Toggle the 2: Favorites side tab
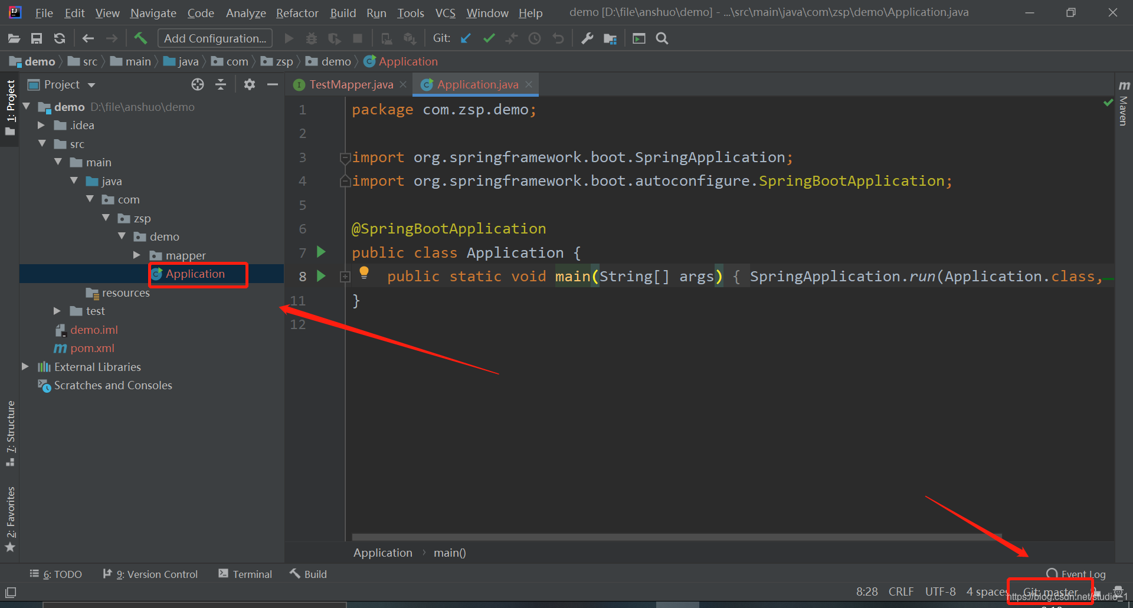The height and width of the screenshot is (608, 1133). click(x=11, y=519)
